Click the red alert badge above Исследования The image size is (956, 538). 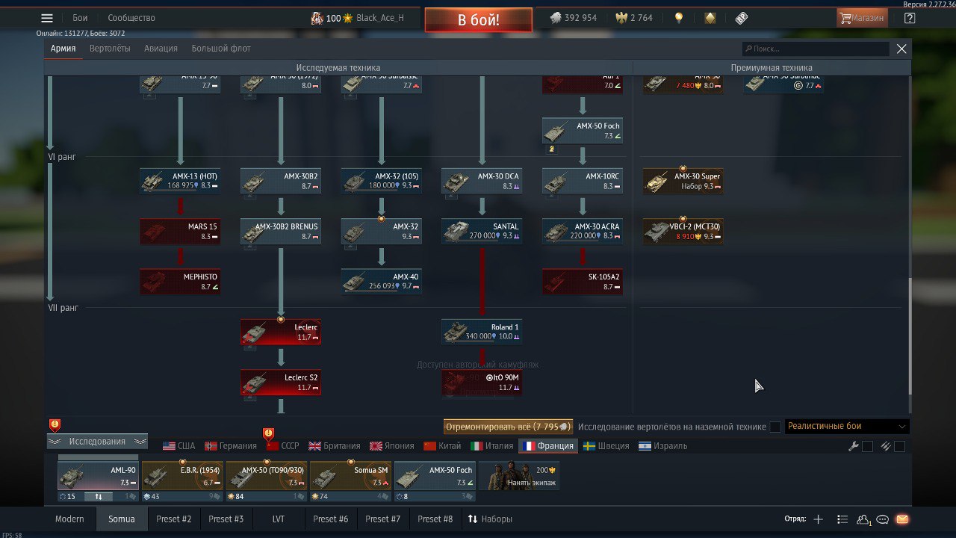[x=55, y=425]
